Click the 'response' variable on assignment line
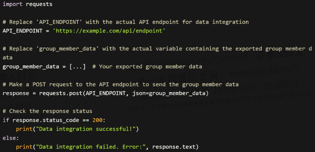The image size is (315, 152). click(x=16, y=93)
